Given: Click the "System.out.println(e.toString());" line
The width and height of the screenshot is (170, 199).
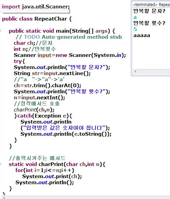Looking at the screenshot, I should click(66, 134).
